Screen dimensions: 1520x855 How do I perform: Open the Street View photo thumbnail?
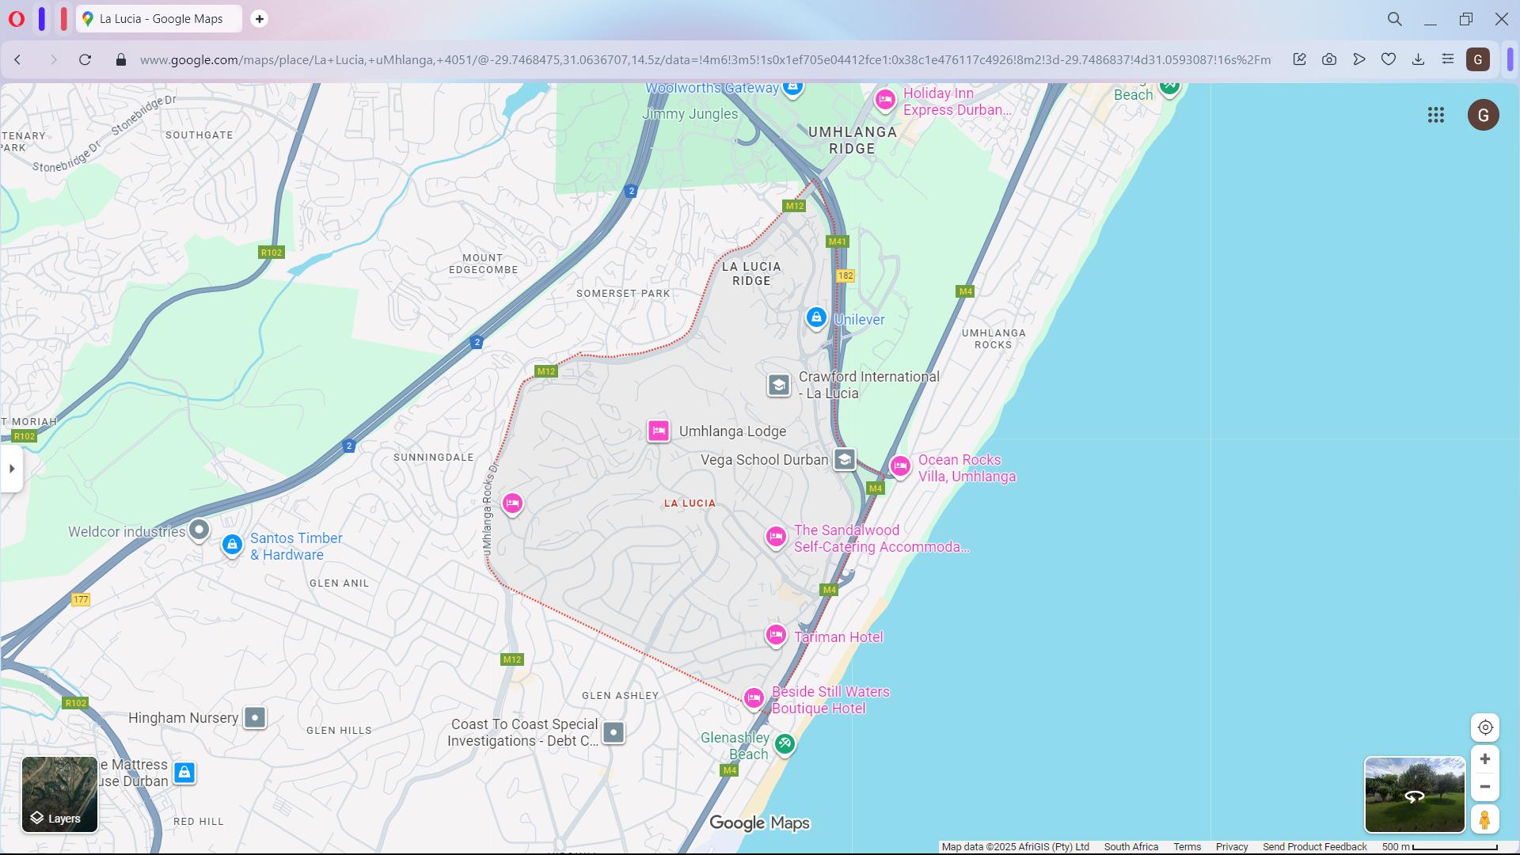(1414, 794)
